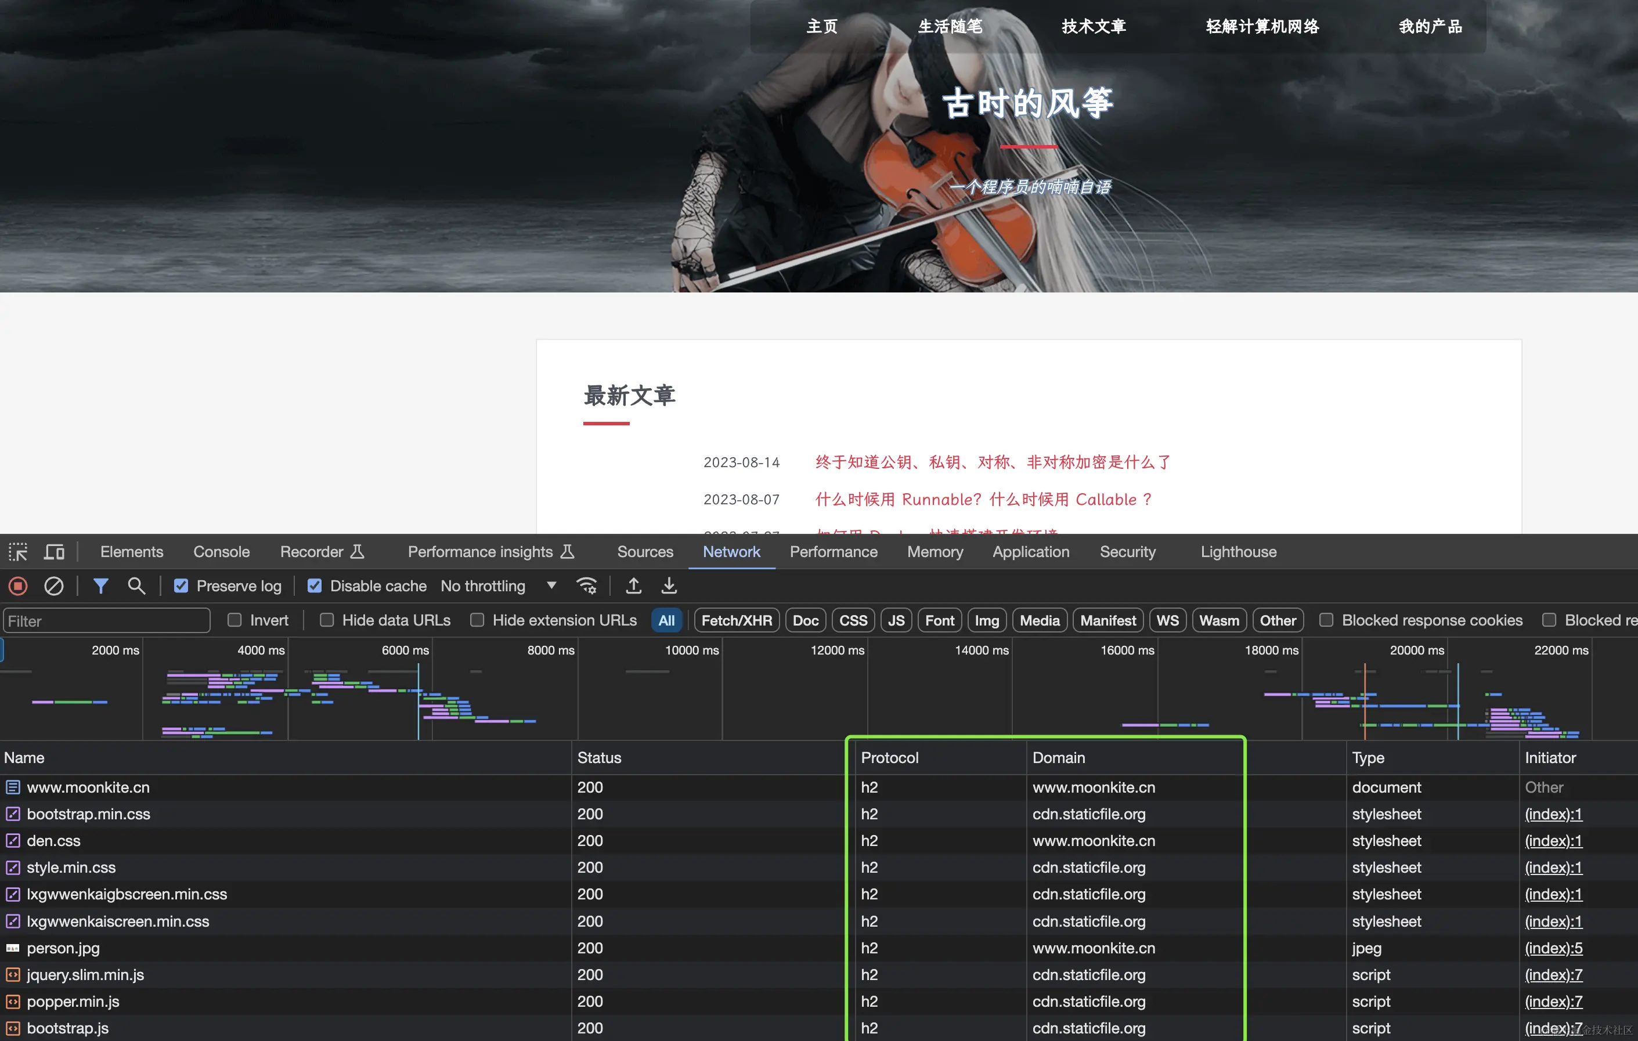
Task: Uncheck the Preserve log checkbox
Action: pos(181,585)
